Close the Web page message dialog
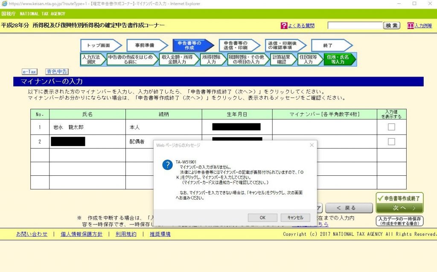Image resolution: width=437 pixels, height=272 pixels. [312, 145]
